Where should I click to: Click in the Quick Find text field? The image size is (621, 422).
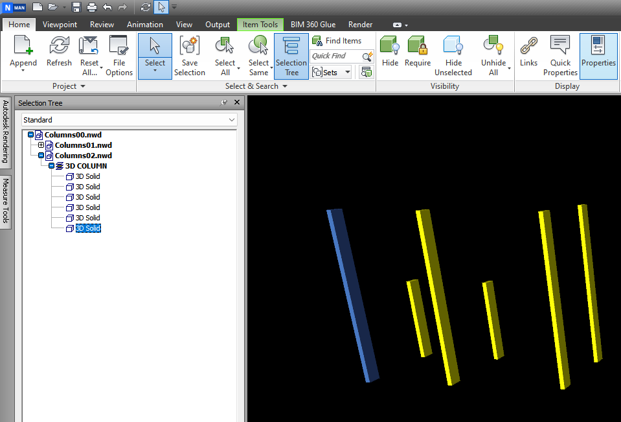pos(336,56)
